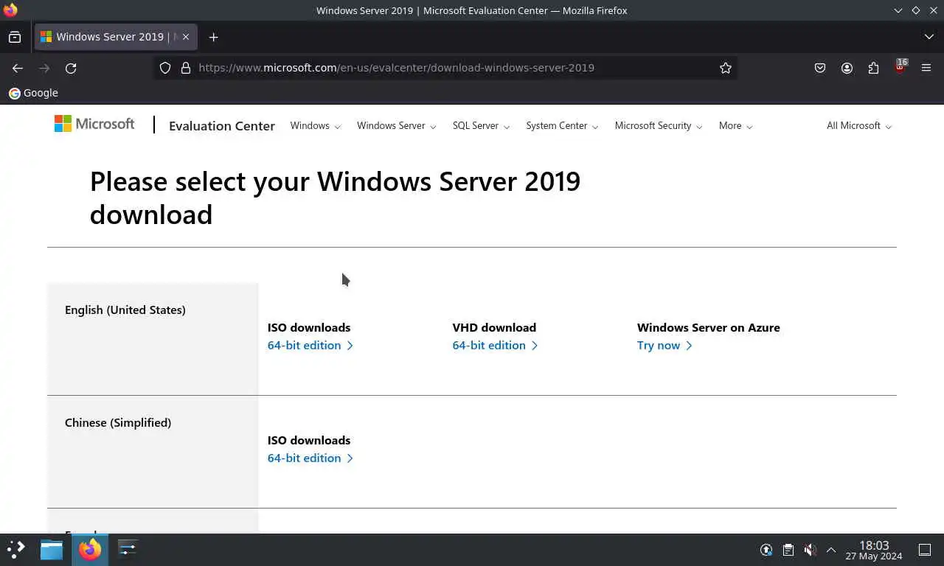Expand the Windows navigation menu

(x=316, y=126)
